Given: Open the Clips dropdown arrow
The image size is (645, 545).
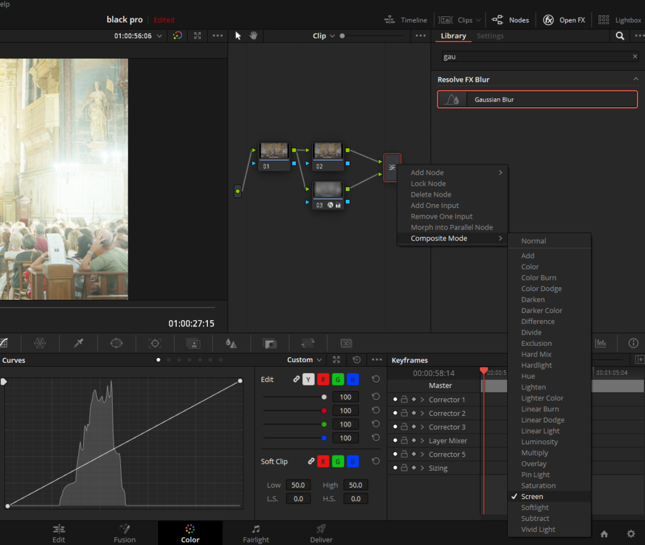Looking at the screenshot, I should point(478,20).
